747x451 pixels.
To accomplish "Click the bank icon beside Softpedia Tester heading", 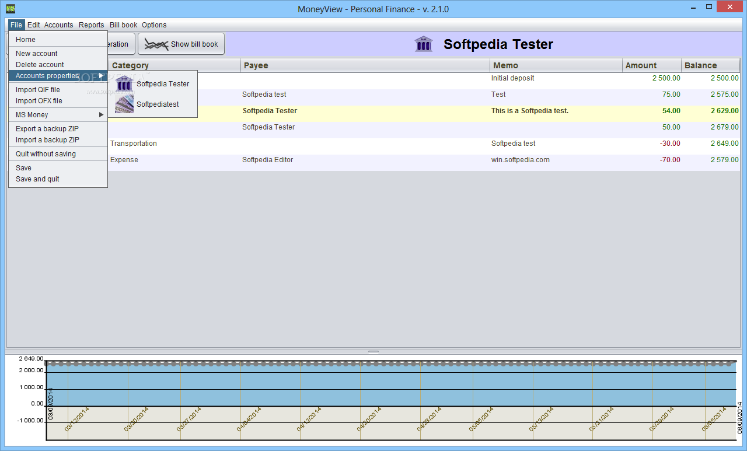I will pos(424,44).
